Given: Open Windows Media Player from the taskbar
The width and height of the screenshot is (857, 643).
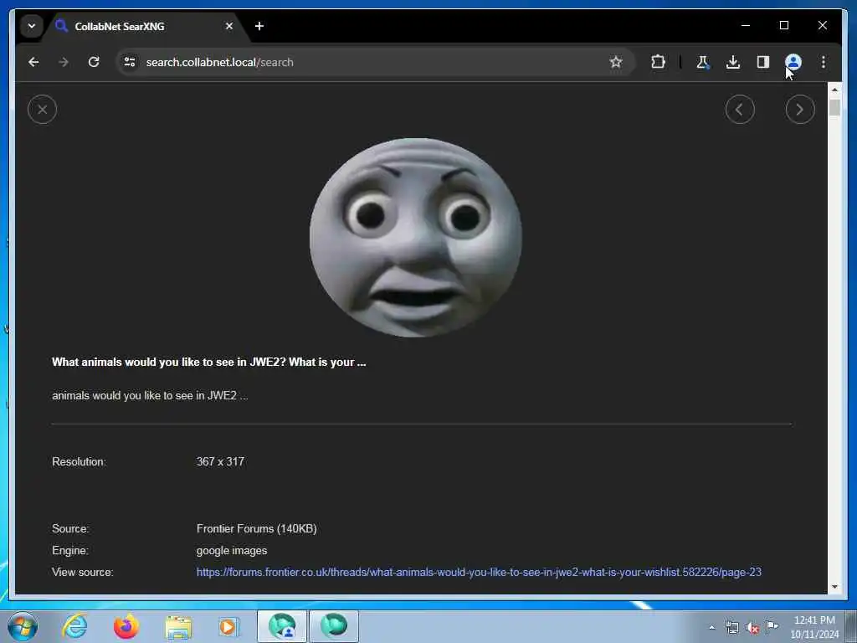Looking at the screenshot, I should click(228, 626).
